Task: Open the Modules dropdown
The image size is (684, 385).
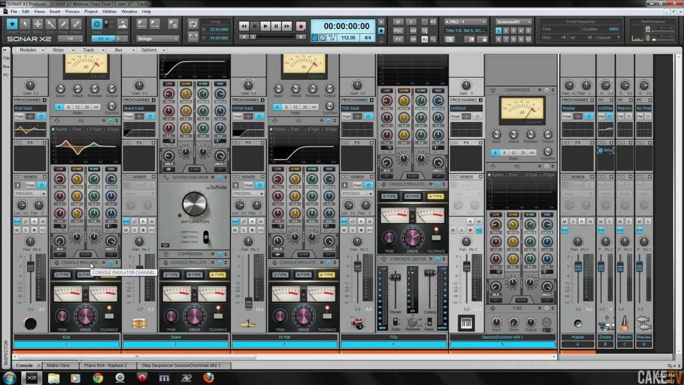Action: click(30, 50)
